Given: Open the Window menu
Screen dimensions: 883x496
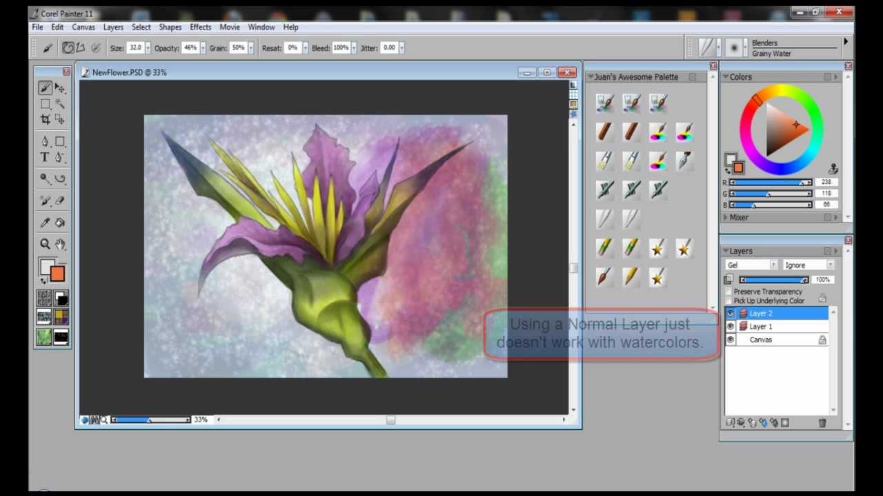Looking at the screenshot, I should coord(261,27).
